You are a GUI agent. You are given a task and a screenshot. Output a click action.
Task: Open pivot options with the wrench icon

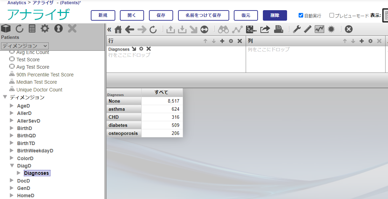(297, 29)
